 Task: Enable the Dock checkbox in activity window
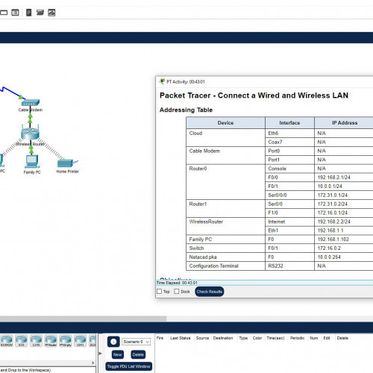click(177, 291)
